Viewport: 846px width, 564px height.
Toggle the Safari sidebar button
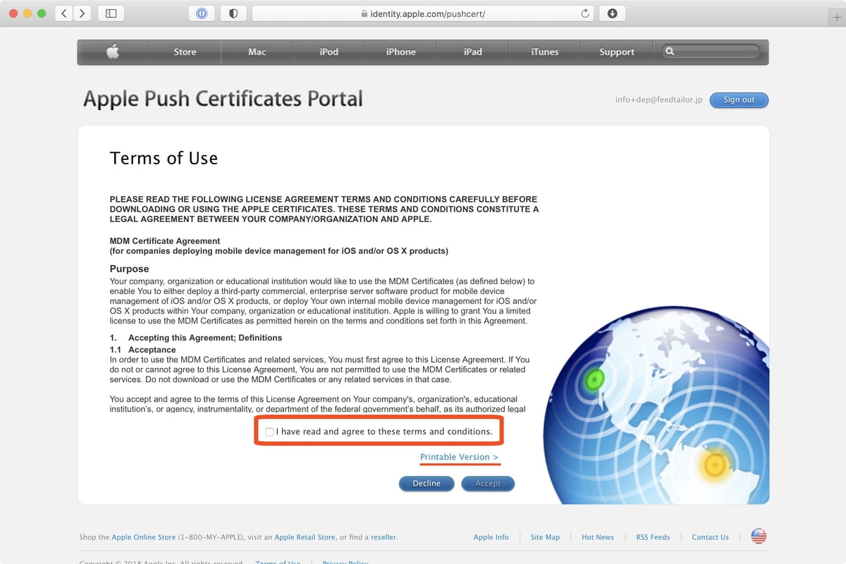[111, 13]
